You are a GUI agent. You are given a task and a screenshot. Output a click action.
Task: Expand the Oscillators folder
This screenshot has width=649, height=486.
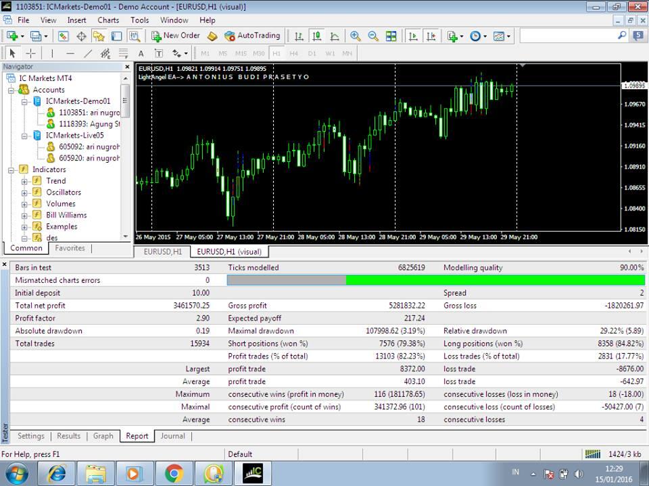(x=24, y=192)
